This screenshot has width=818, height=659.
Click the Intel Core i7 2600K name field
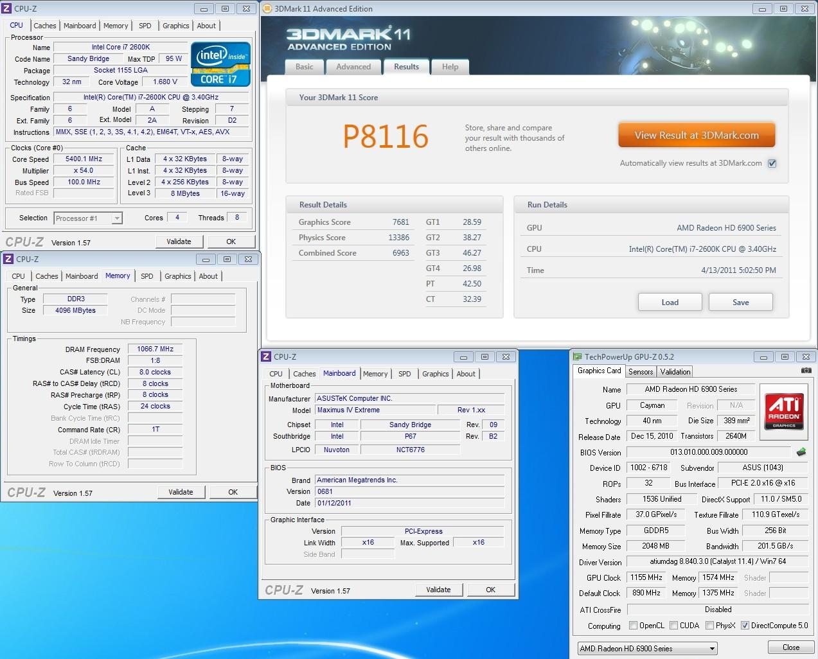tap(121, 48)
